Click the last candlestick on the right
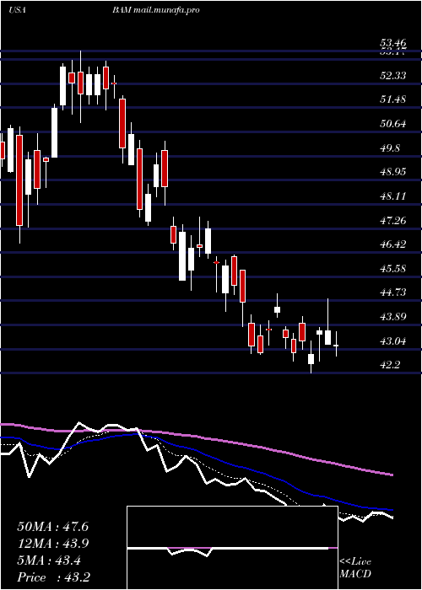422x590 pixels. [336, 345]
